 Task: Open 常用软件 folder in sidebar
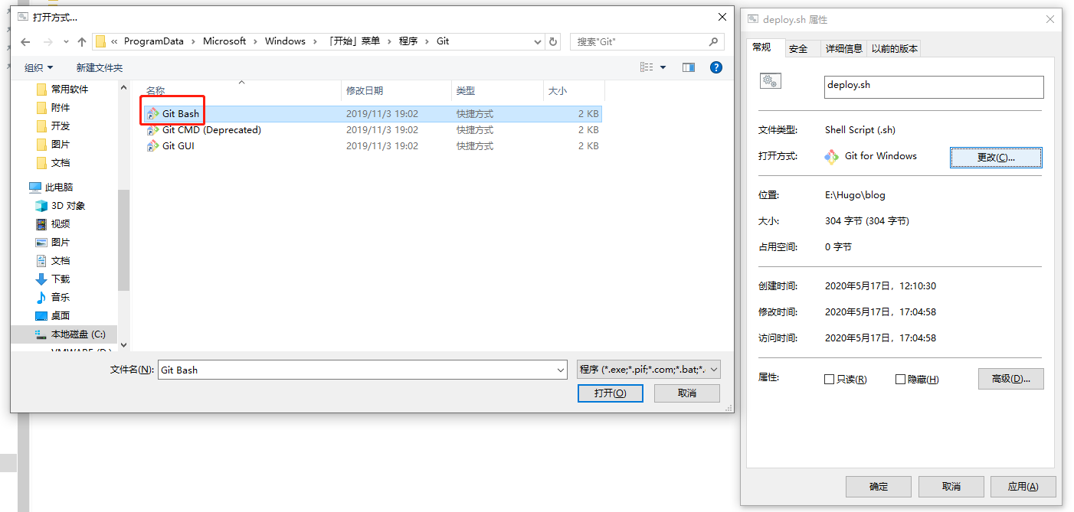click(63, 89)
